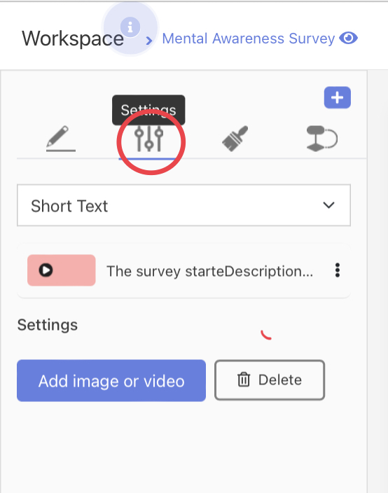Select the Settings sliders icon tab
Screen dimensions: 388x493
tap(149, 139)
